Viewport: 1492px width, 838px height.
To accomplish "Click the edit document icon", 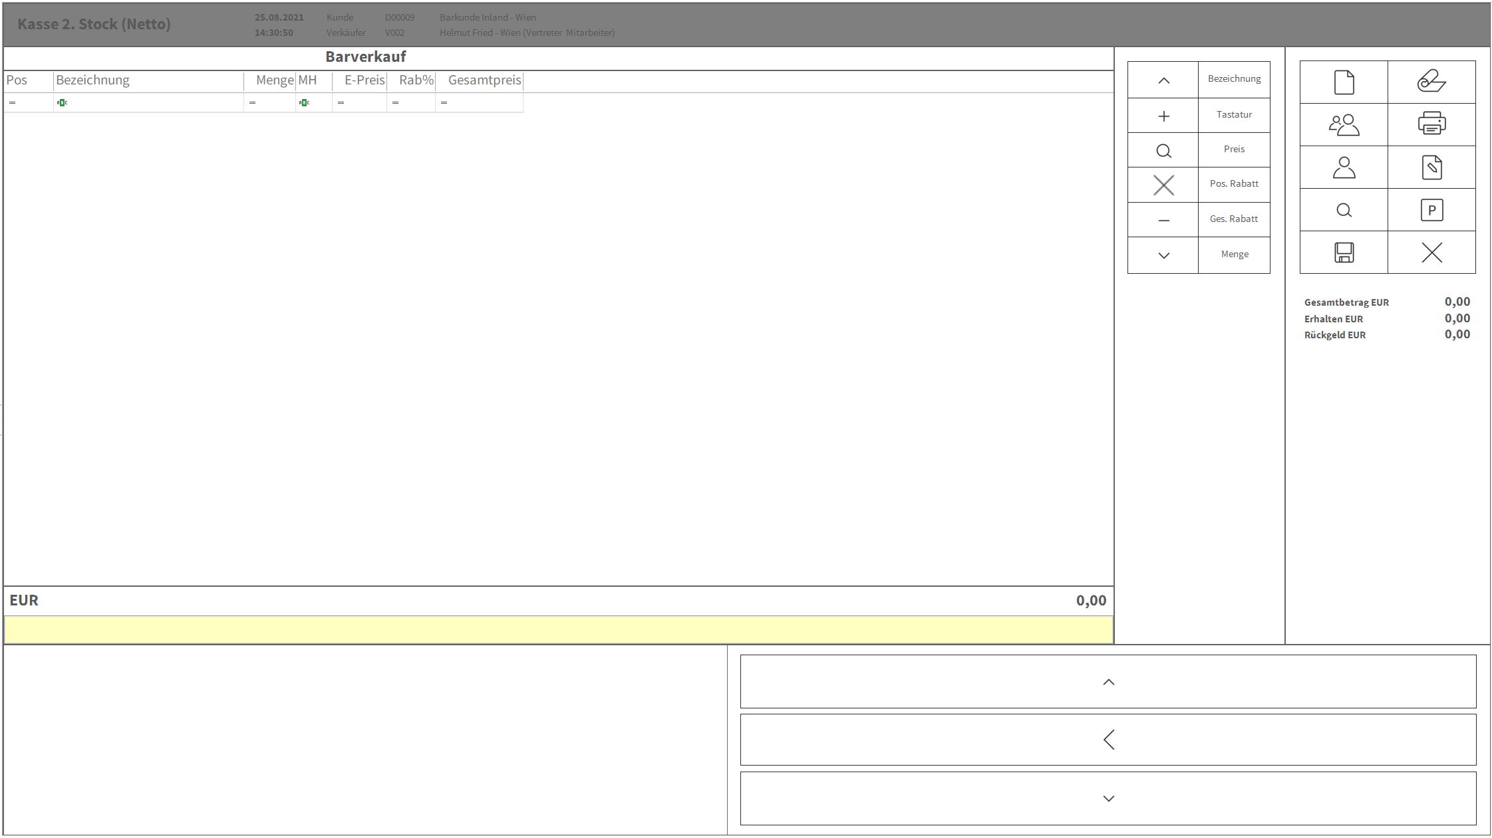I will coord(1431,167).
